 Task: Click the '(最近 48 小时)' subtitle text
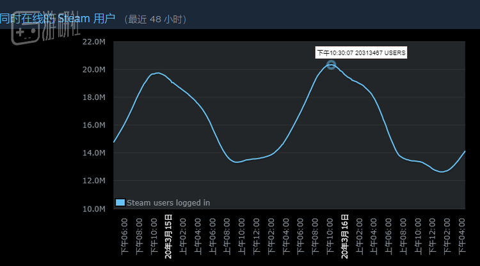point(156,19)
